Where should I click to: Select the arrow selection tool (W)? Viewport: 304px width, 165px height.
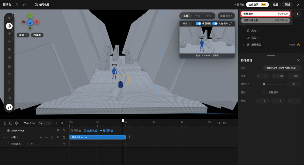(9, 18)
